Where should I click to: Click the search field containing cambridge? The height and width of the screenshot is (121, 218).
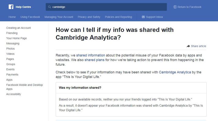[x=106, y=7]
